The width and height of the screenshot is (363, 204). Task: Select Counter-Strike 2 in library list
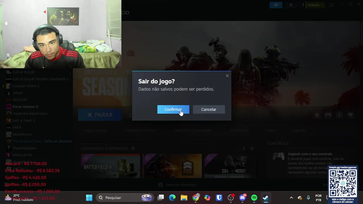click(x=26, y=86)
